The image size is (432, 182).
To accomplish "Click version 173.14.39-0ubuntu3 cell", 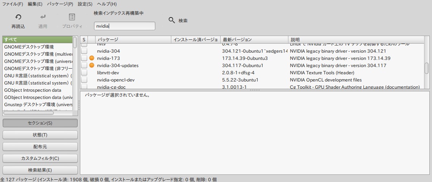I will (245, 58).
